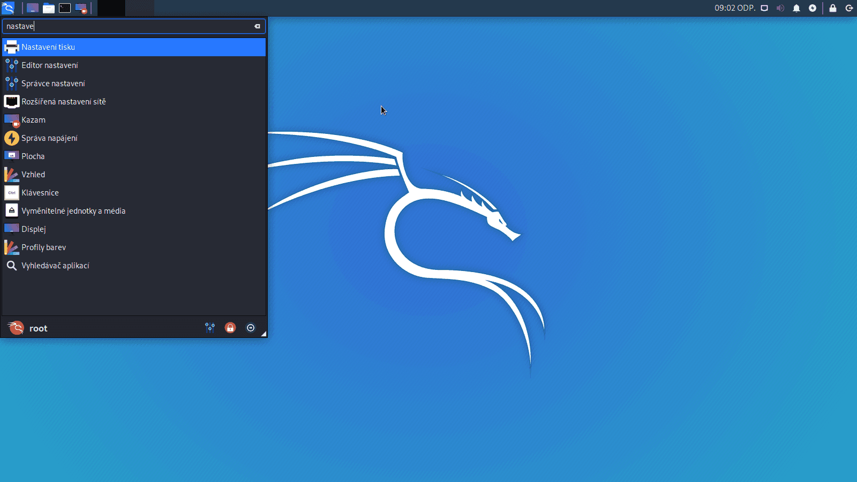Open the notifications bell in the tray
The height and width of the screenshot is (482, 857).
click(796, 8)
